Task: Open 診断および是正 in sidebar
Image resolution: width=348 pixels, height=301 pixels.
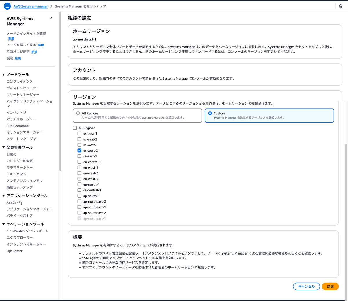Action: click(18, 51)
